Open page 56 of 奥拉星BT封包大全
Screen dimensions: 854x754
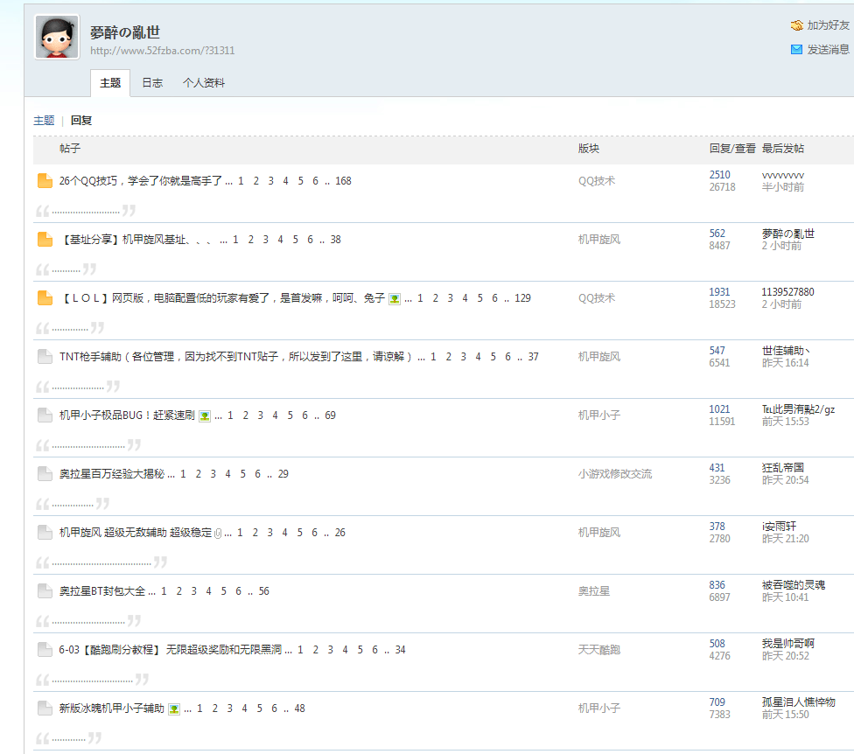(263, 591)
